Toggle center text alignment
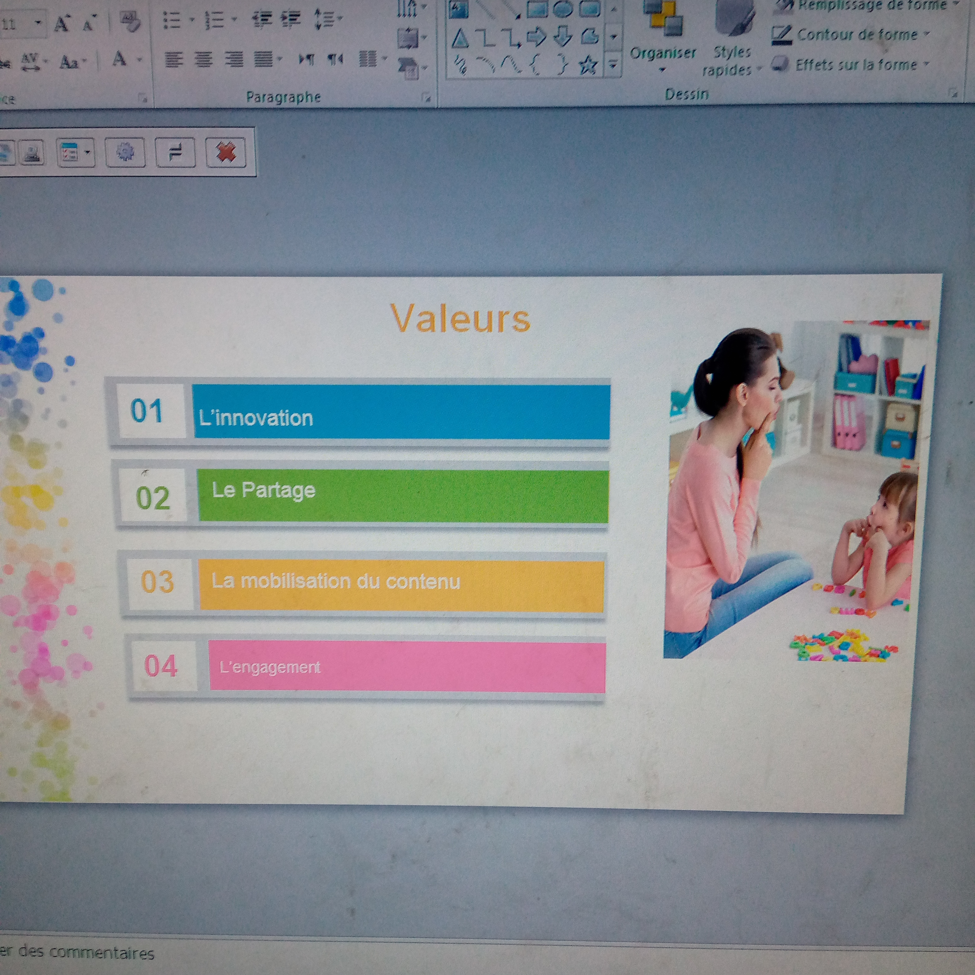 coord(203,60)
